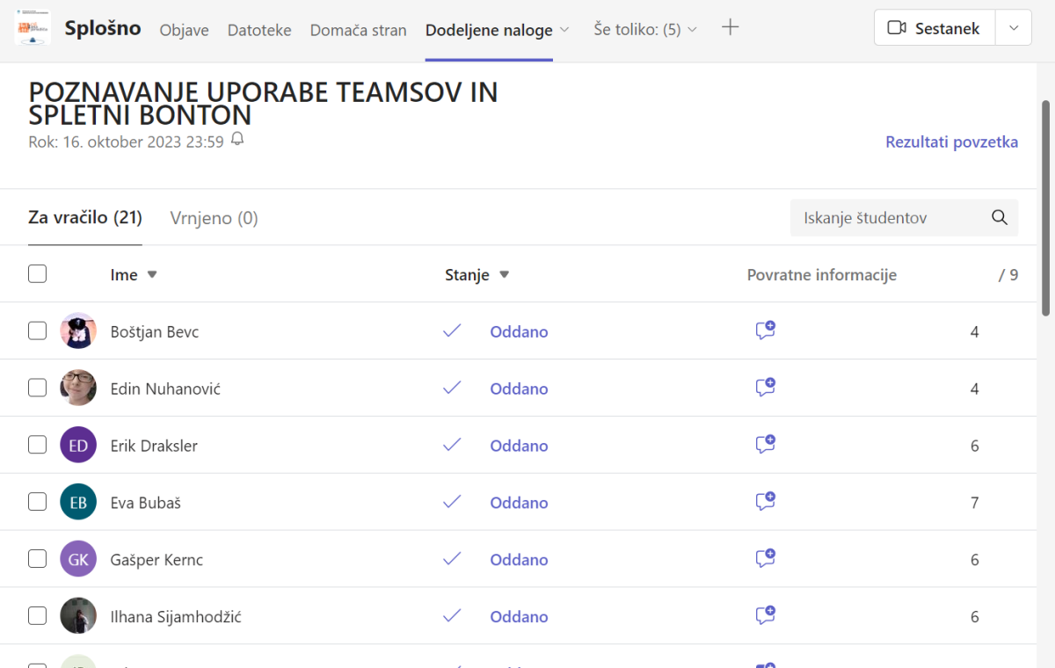The image size is (1055, 668).
Task: Add feedback for Boštjan Bevc
Action: pos(765,330)
